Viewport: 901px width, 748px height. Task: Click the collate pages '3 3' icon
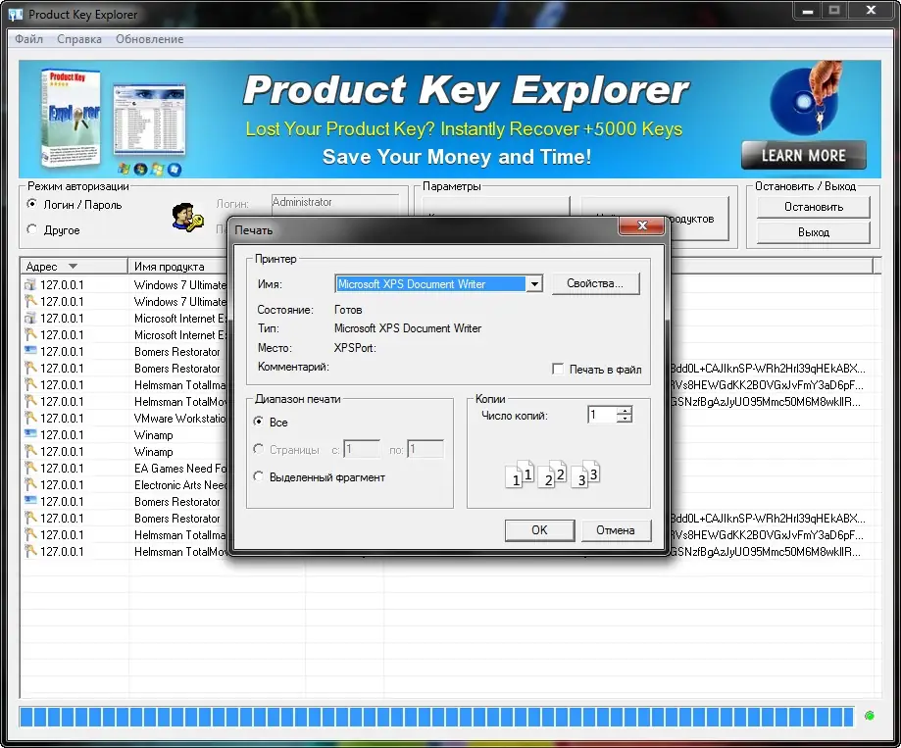(585, 474)
